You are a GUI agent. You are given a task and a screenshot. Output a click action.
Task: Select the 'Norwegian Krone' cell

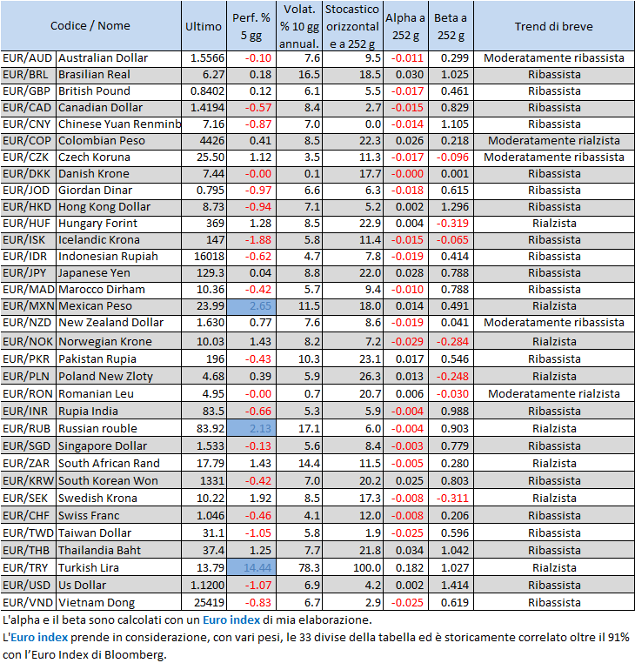pos(119,341)
